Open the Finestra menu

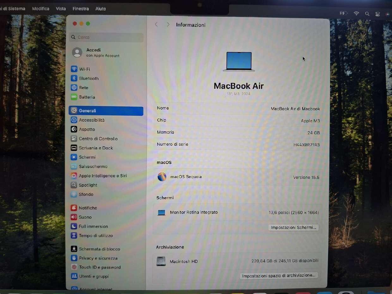pos(81,9)
